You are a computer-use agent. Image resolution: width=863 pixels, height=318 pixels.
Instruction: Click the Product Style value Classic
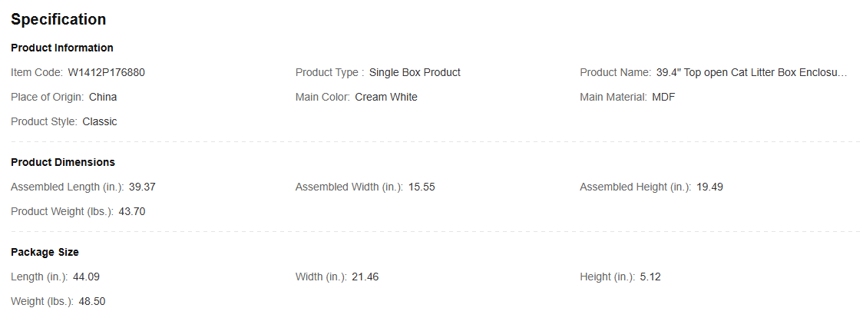point(100,122)
